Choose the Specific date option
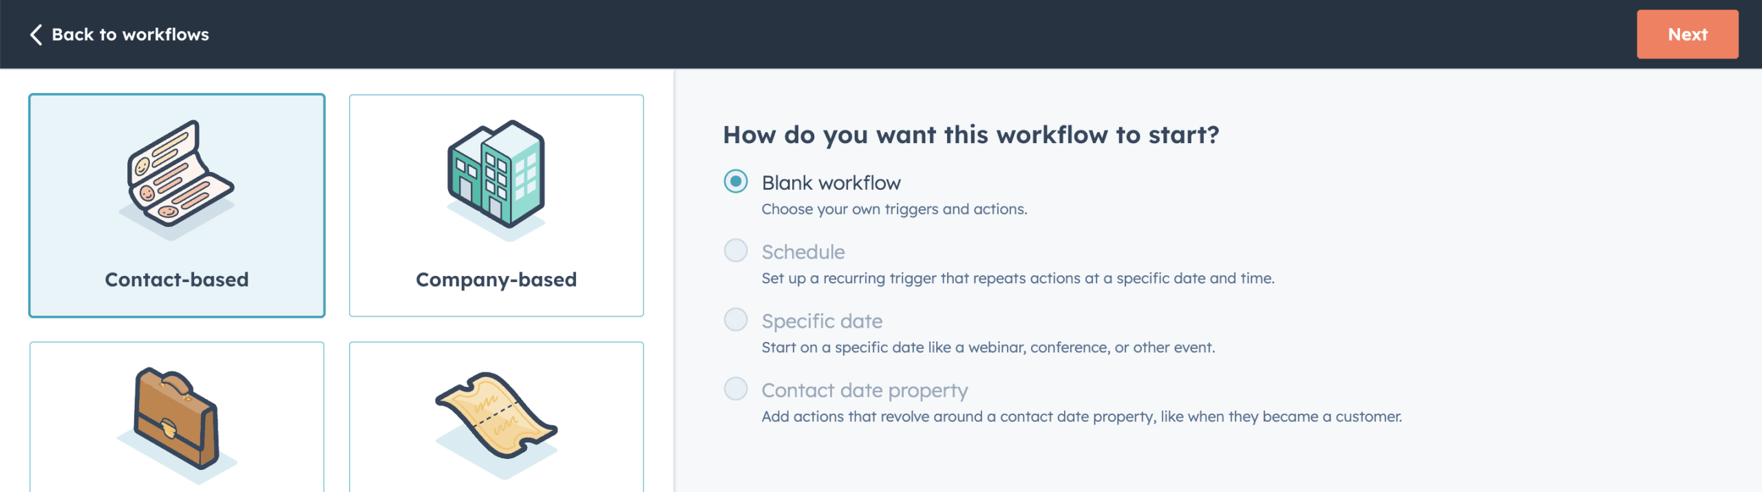The height and width of the screenshot is (492, 1762). [x=735, y=319]
